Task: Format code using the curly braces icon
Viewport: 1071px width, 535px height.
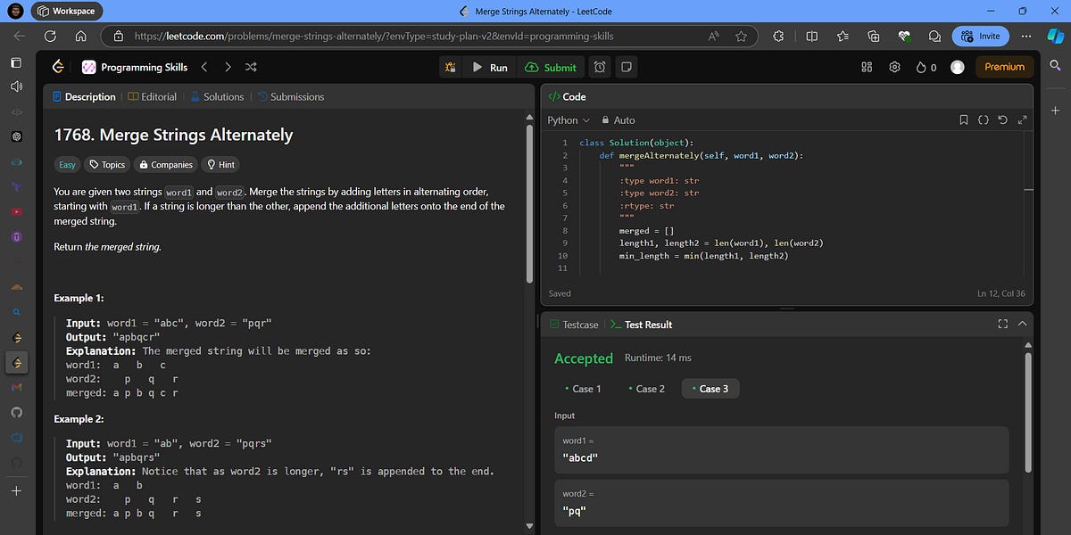Action: coord(982,119)
